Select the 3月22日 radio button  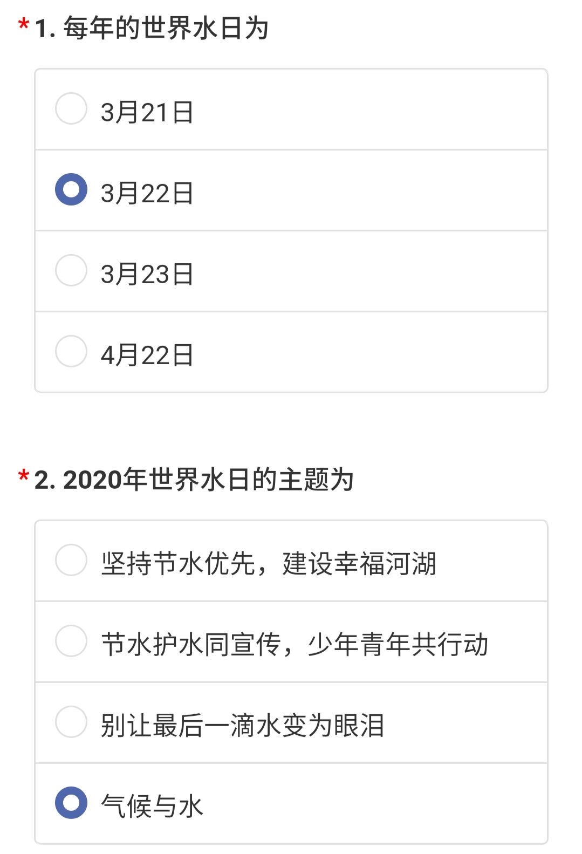click(x=71, y=189)
